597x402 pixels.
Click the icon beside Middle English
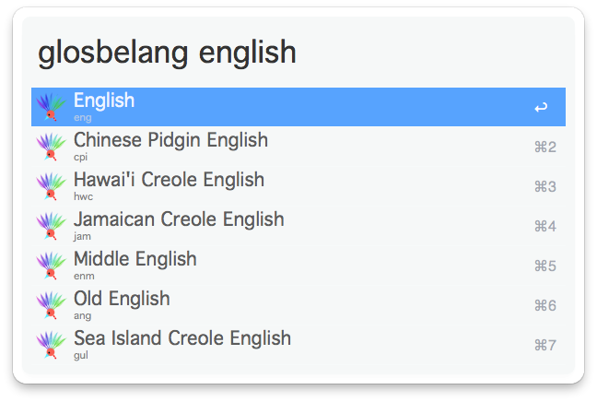click(51, 266)
